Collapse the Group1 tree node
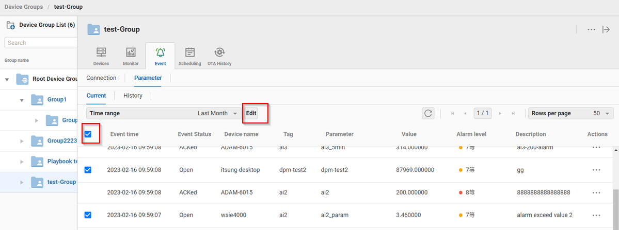This screenshot has height=230, width=619. pos(22,100)
